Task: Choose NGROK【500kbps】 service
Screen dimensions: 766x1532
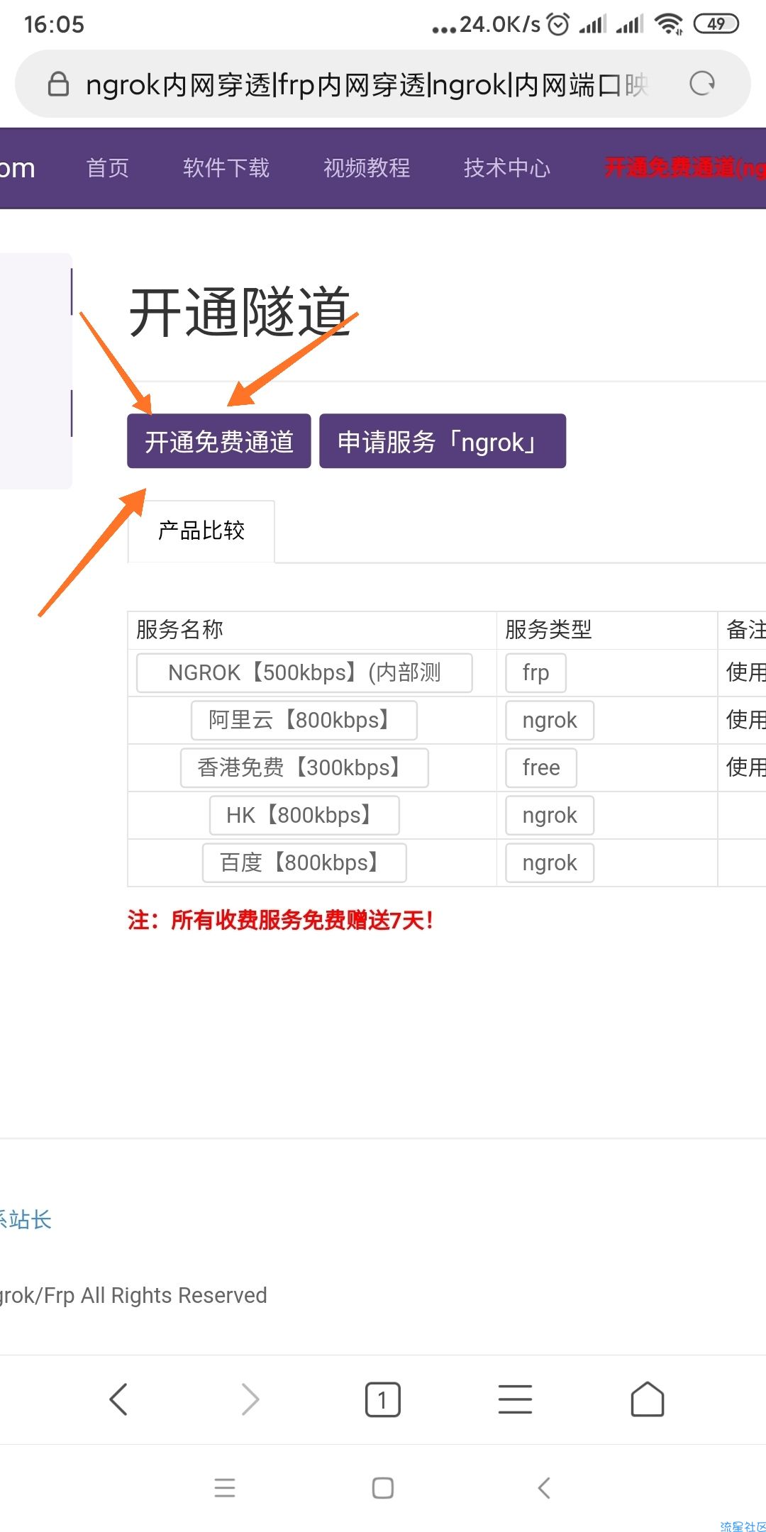Action: click(x=304, y=672)
